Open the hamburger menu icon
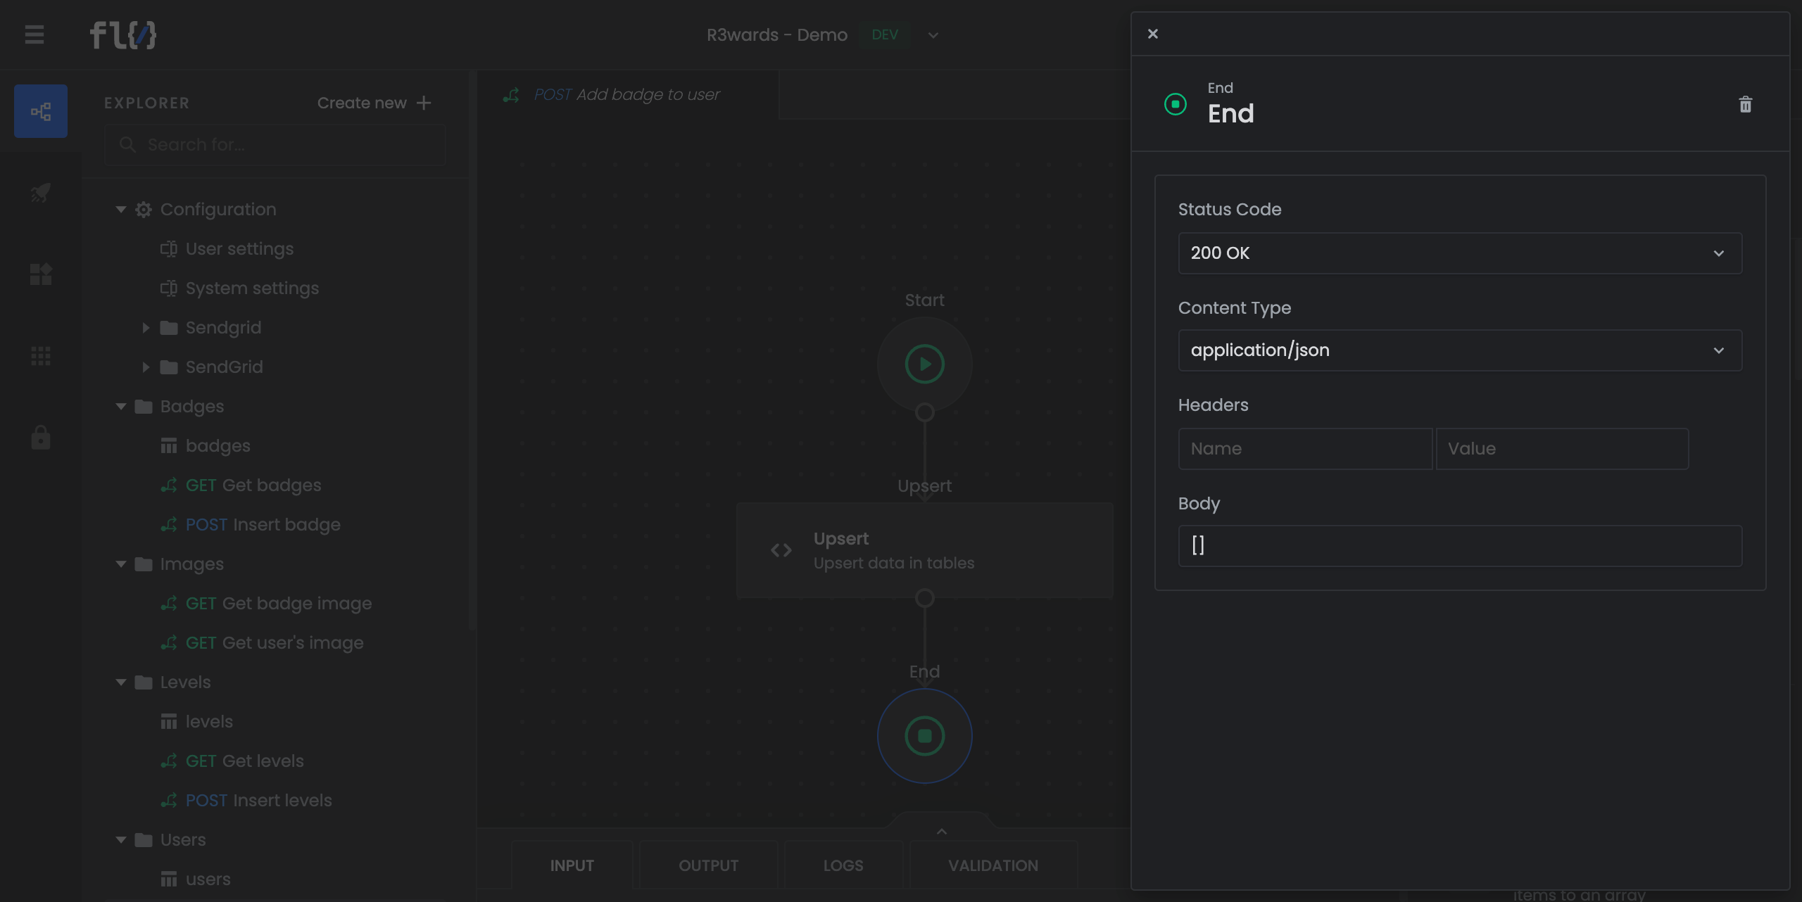The height and width of the screenshot is (902, 1802). tap(34, 34)
